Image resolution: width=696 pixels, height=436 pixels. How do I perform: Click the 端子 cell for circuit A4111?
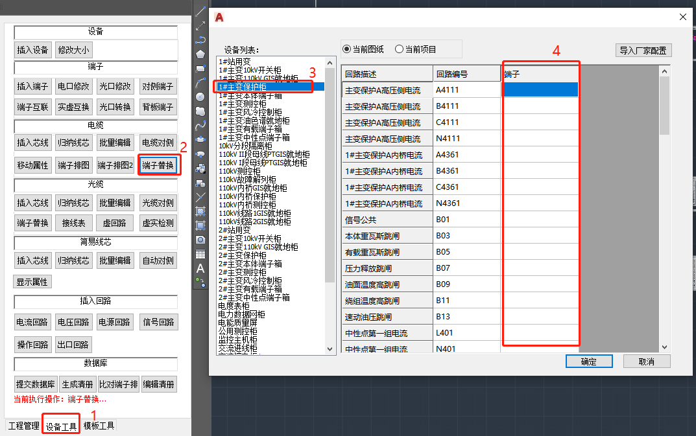(x=540, y=90)
